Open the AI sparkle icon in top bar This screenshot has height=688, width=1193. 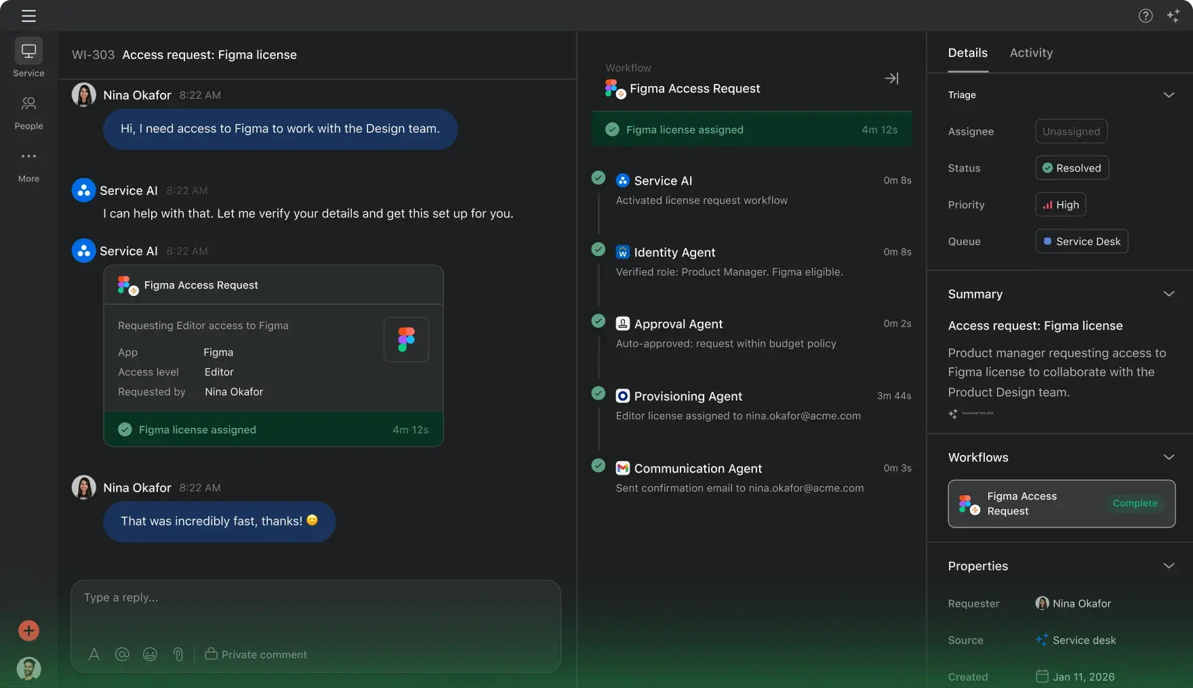(1173, 16)
